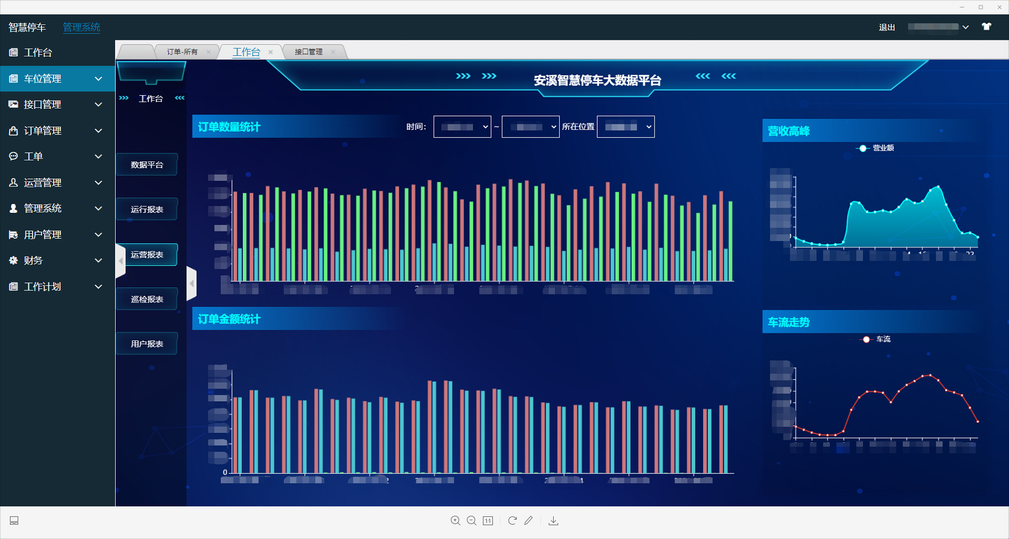The image size is (1009, 539).
Task: Click the zoom out magnifier icon
Action: pyautogui.click(x=471, y=521)
